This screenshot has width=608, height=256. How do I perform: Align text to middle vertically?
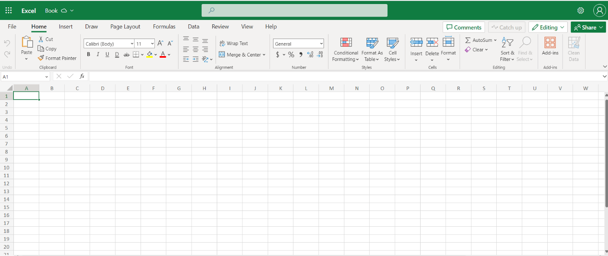click(x=196, y=39)
